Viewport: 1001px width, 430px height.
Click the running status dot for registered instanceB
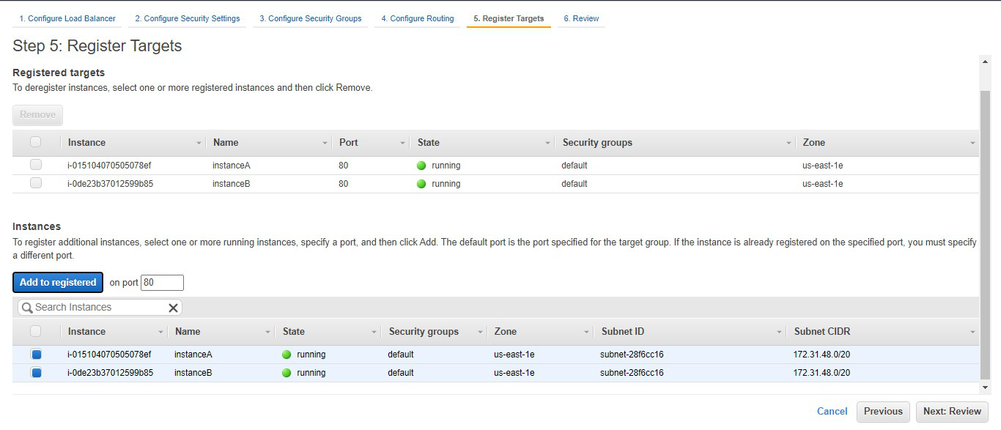(x=421, y=184)
